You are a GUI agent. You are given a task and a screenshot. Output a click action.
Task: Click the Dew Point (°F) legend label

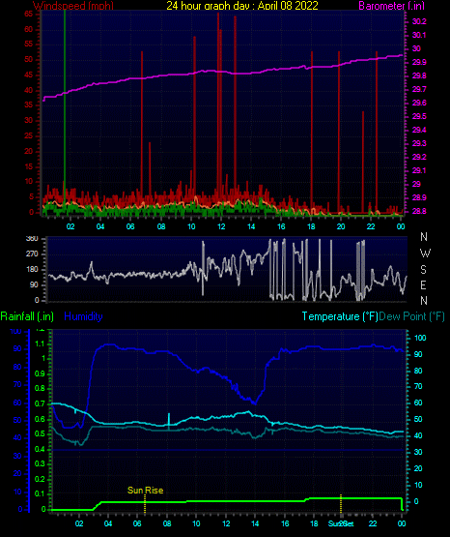(411, 316)
